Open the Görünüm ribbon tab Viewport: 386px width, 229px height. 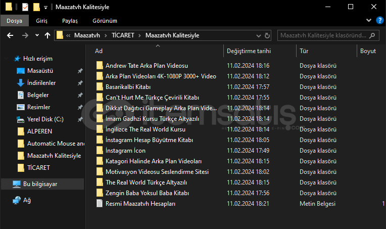tap(105, 21)
